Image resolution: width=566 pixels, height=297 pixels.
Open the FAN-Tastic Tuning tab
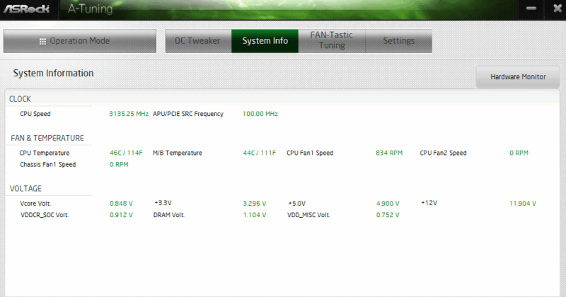coord(332,40)
